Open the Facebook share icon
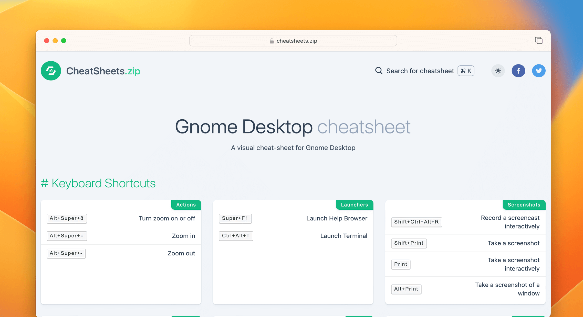 tap(518, 71)
